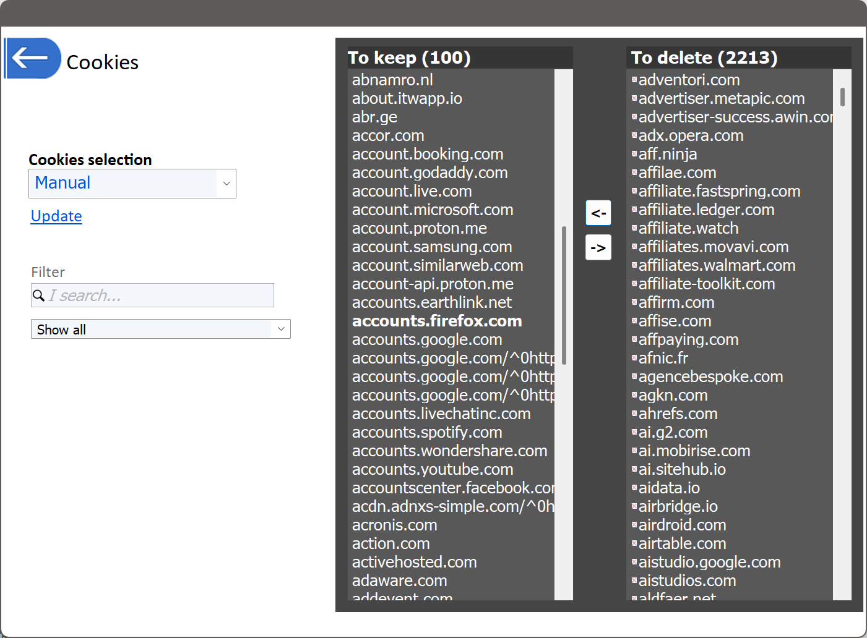Click the small icon beside airtable.com
Image resolution: width=867 pixels, height=638 pixels.
click(x=634, y=543)
